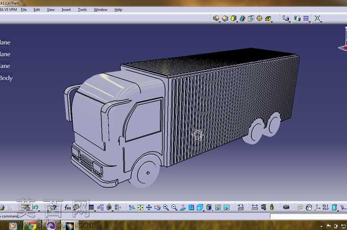Click the Capture camera icon
The height and width of the screenshot is (230, 347).
[x=286, y=207]
